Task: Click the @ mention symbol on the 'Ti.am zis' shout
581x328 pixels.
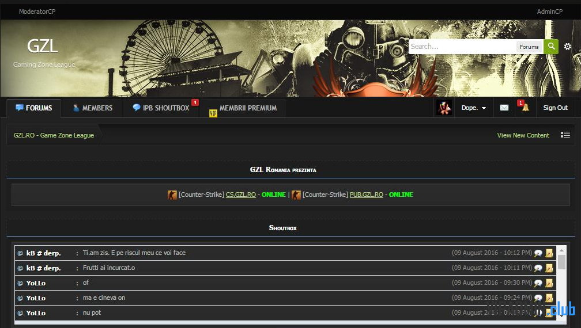Action: [20, 253]
